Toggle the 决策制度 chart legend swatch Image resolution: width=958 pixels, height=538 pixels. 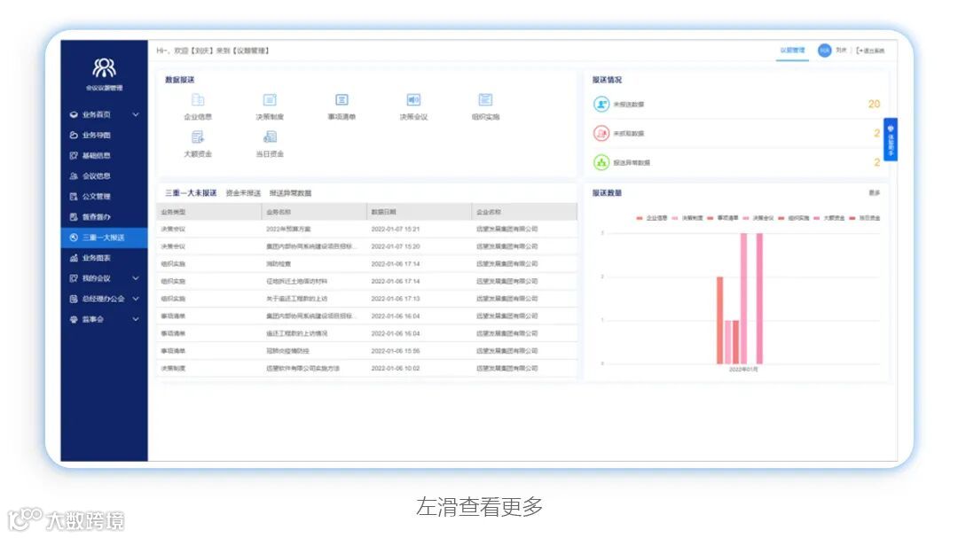pyautogui.click(x=675, y=218)
